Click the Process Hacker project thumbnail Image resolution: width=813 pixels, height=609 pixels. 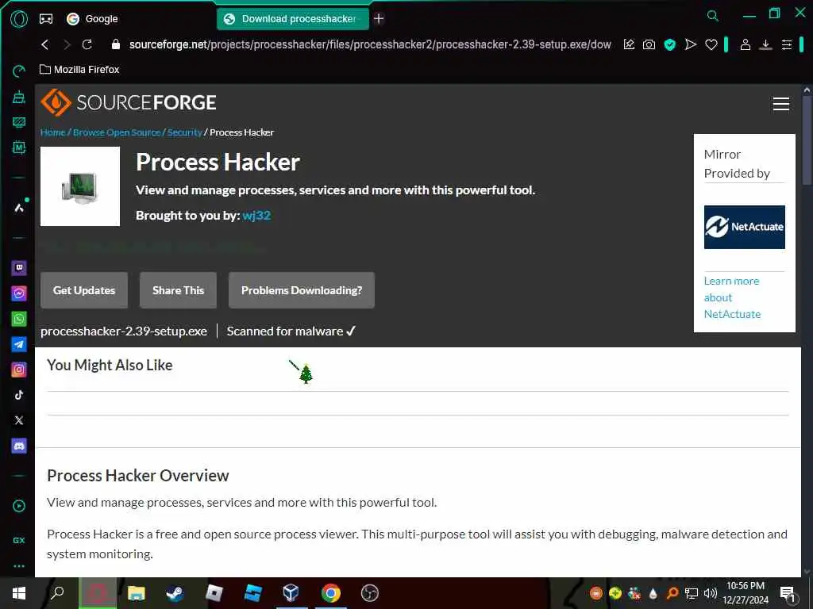pos(80,186)
